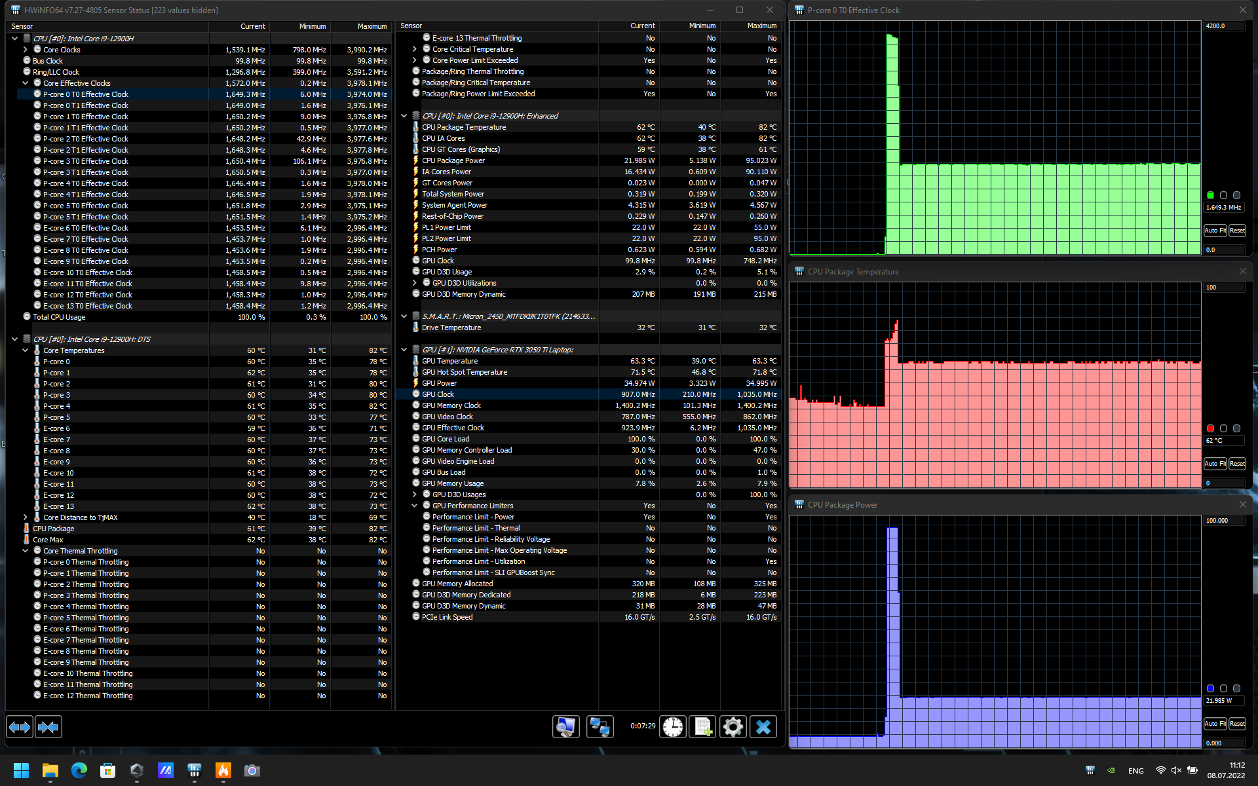
Task: Select the green radio button on the clock graph
Action: 1210,195
